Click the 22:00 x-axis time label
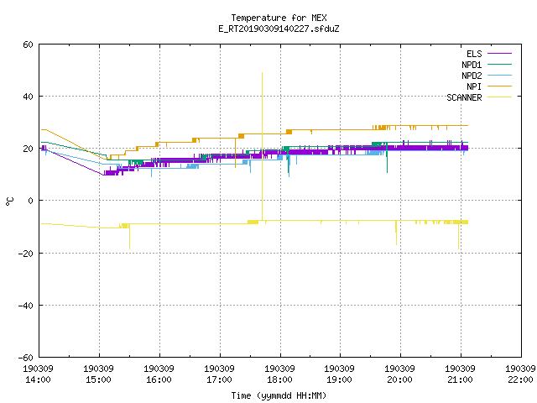The width and height of the screenshot is (537, 403). 520,379
